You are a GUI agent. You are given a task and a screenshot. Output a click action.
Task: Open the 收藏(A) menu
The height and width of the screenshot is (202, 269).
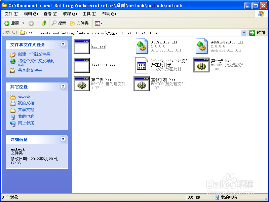(x=70, y=14)
